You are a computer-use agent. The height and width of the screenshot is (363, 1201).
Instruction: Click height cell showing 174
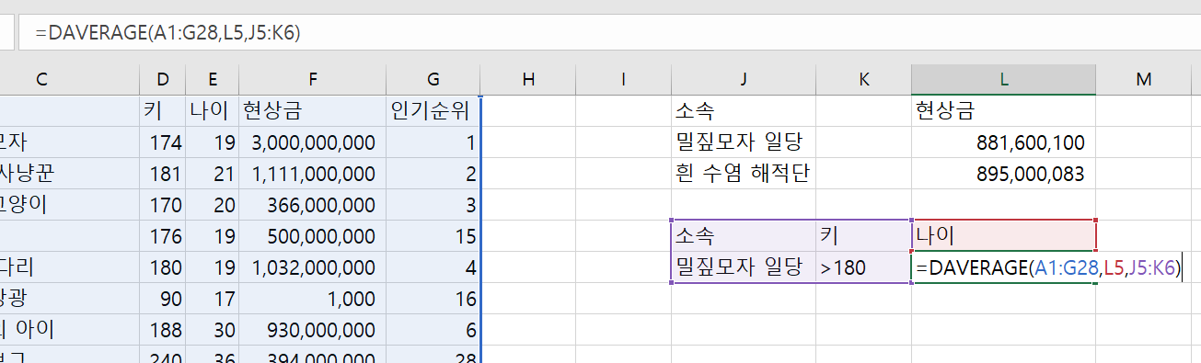(x=162, y=142)
